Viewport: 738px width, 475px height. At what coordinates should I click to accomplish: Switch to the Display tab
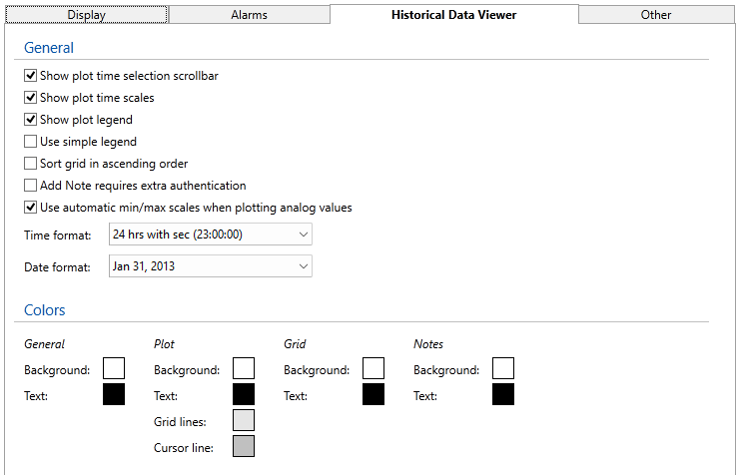[x=86, y=15]
